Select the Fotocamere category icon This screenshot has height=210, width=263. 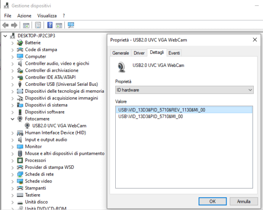pyautogui.click(x=20, y=119)
